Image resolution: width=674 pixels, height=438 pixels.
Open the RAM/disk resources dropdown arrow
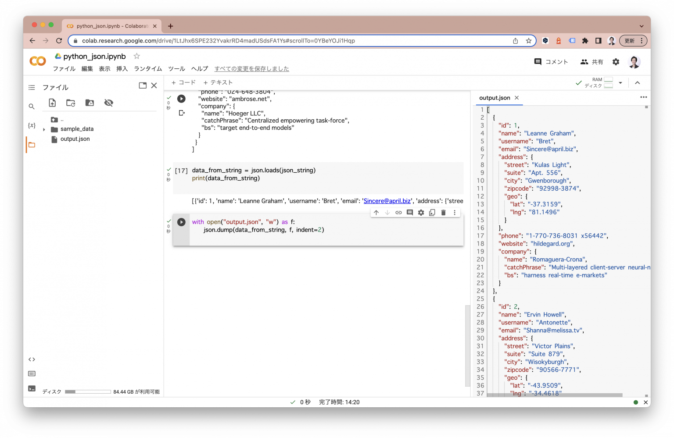tap(620, 82)
